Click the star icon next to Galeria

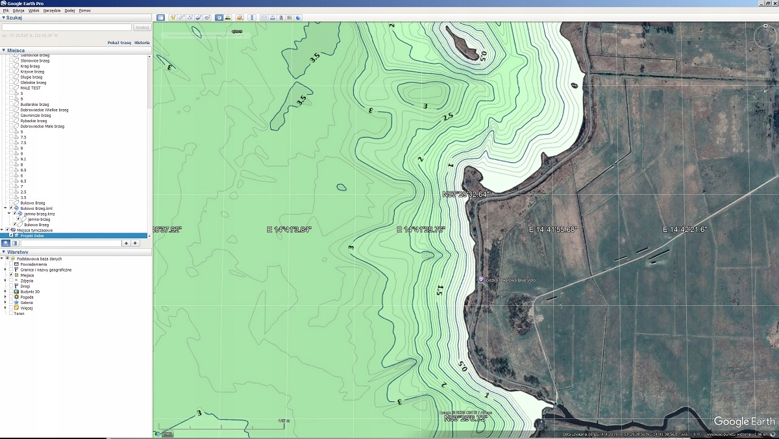[16, 303]
